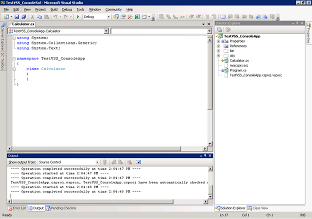The image size is (312, 219).
Task: Go to next message in Output toolbar
Action: coord(120,162)
